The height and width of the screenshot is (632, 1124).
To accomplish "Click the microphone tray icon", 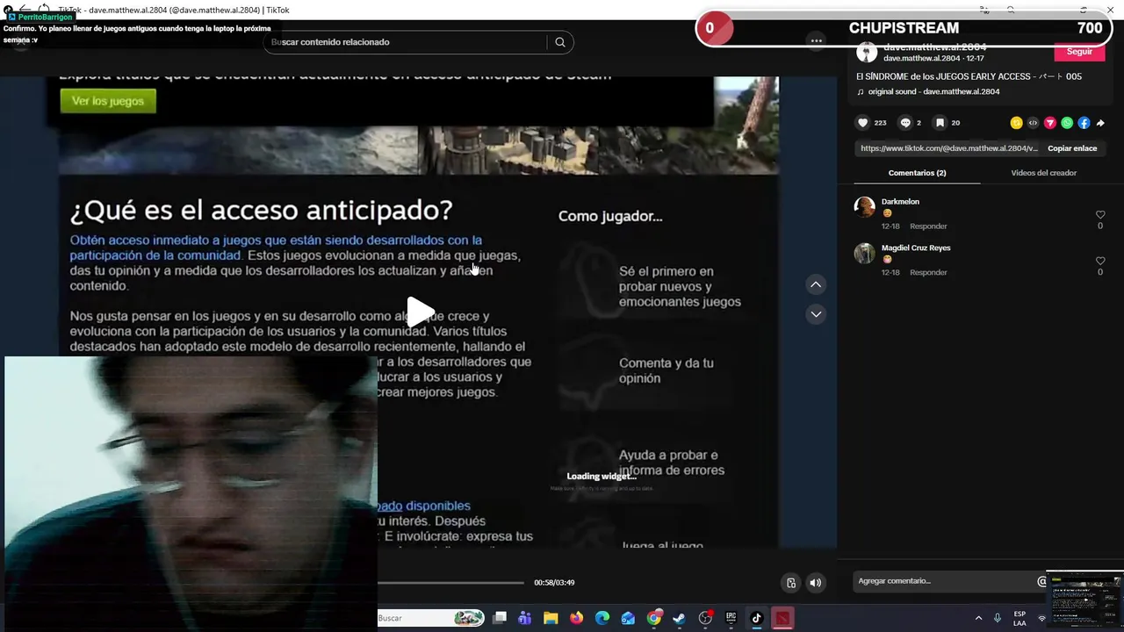I will [x=998, y=618].
